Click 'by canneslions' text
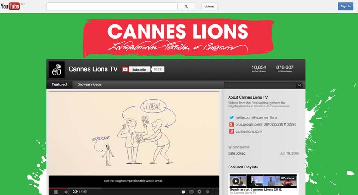 coord(239,147)
